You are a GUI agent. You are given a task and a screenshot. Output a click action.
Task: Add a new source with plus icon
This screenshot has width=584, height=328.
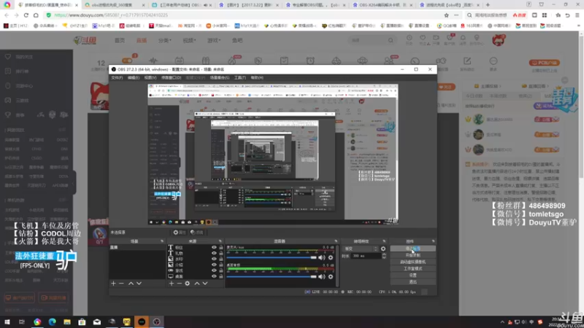[x=172, y=284]
